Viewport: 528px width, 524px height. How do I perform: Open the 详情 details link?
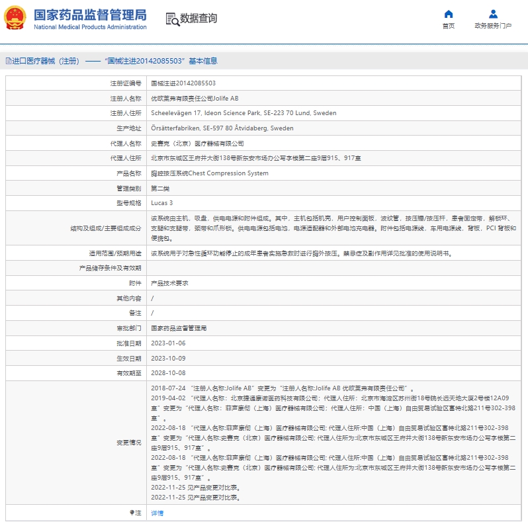(157, 513)
